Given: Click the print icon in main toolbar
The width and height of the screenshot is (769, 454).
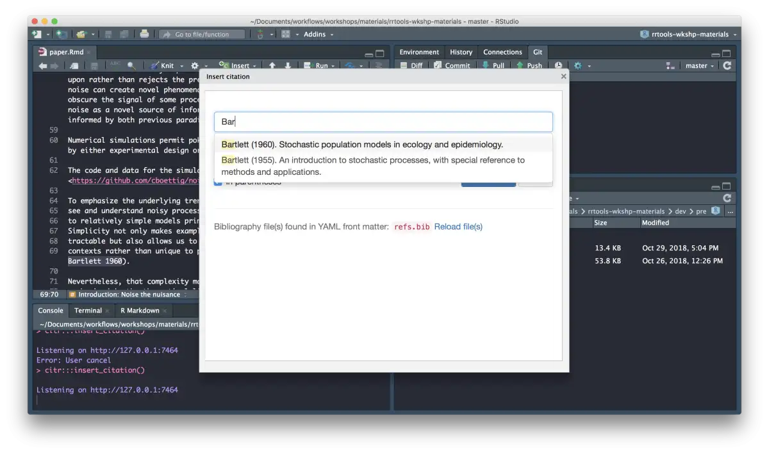Looking at the screenshot, I should pyautogui.click(x=144, y=34).
